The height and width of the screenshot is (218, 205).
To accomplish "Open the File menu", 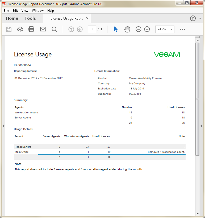I will click(6, 11).
